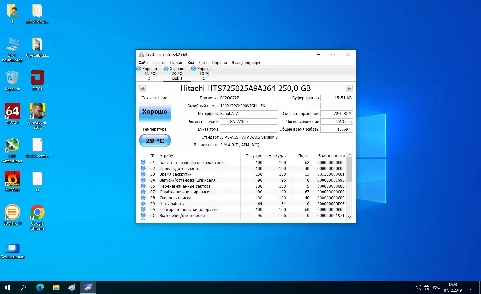Viewport: 481px width, 294px height.
Task: Sort by the Атрибут column header
Action: [199, 156]
